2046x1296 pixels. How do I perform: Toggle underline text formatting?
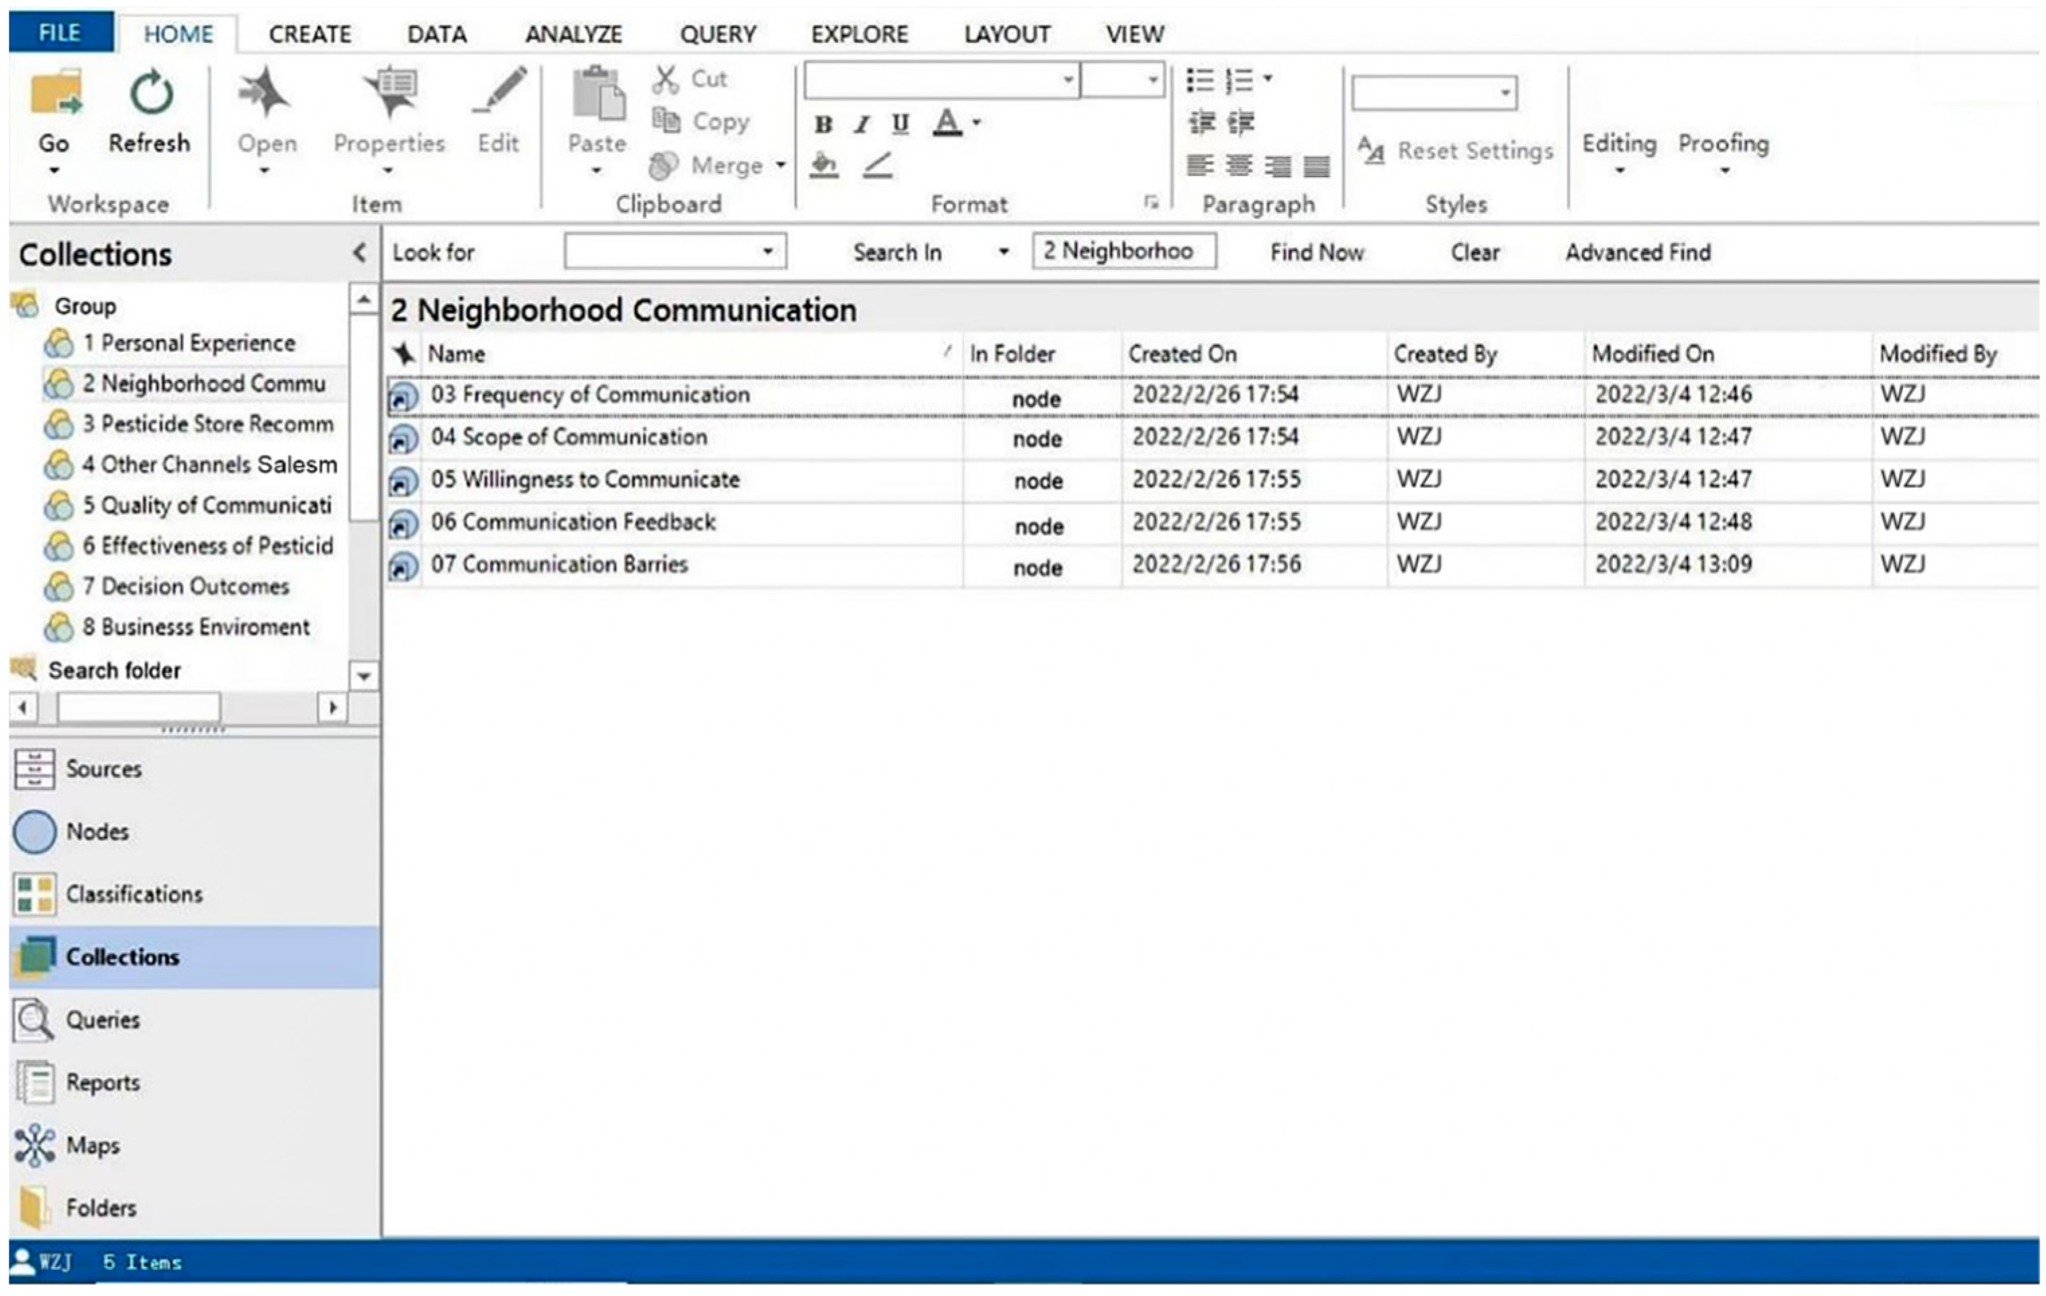900,125
